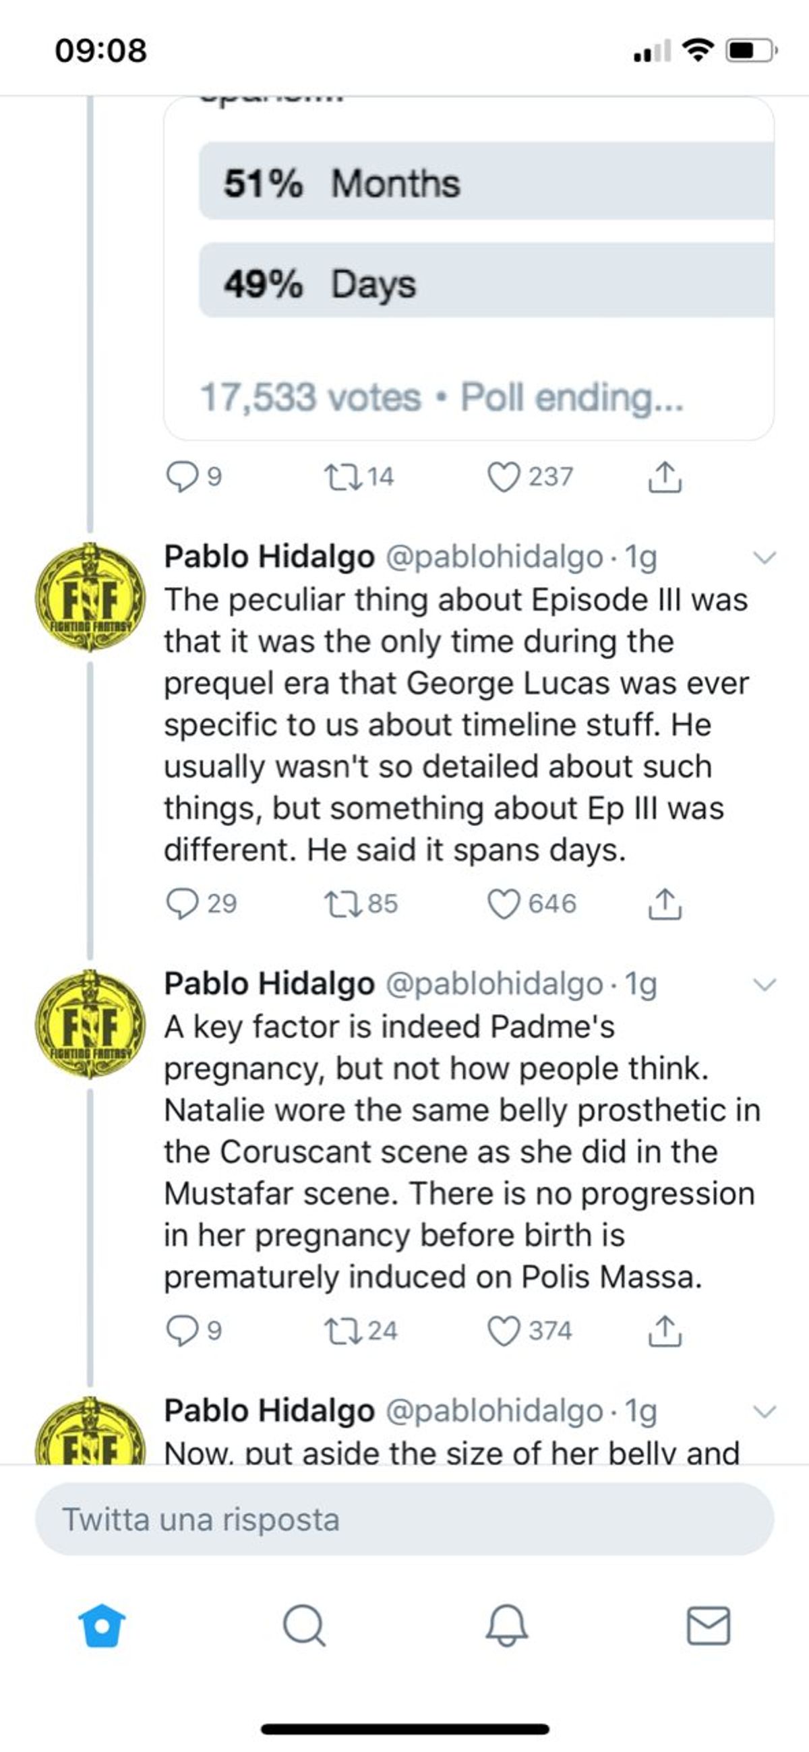Open options chevron on the bottom partial tweet
The image size is (809, 1752).
pyautogui.click(x=765, y=1412)
